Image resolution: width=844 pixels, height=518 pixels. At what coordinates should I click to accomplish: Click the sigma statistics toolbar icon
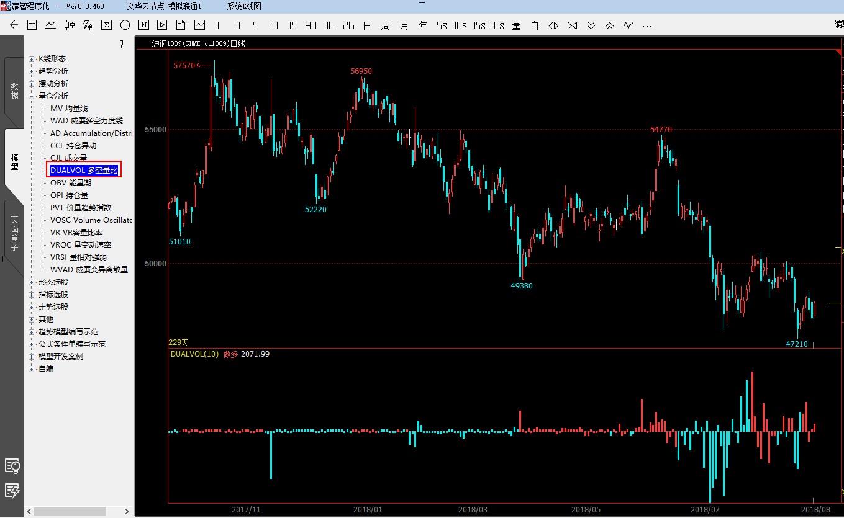pyautogui.click(x=106, y=25)
